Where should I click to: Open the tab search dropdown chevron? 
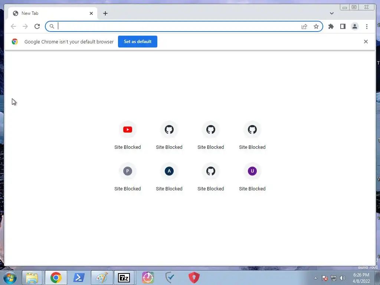click(332, 13)
